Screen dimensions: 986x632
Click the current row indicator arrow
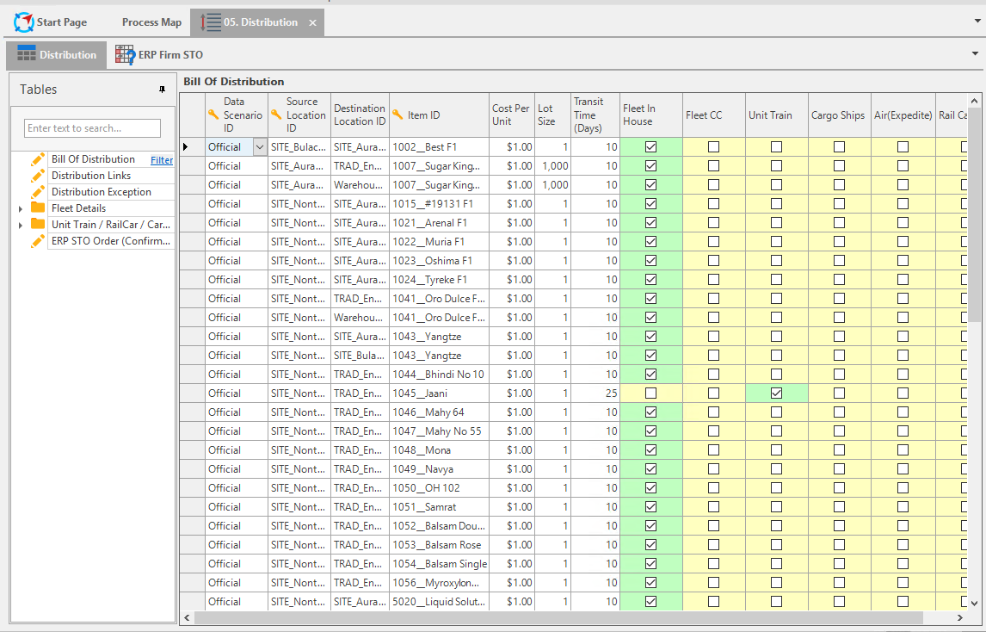[x=186, y=146]
